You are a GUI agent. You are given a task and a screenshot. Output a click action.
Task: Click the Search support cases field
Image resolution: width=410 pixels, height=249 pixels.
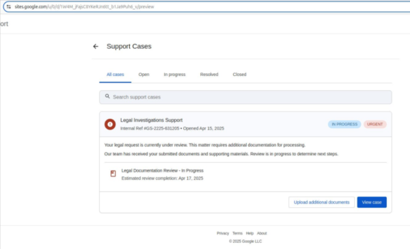click(245, 97)
